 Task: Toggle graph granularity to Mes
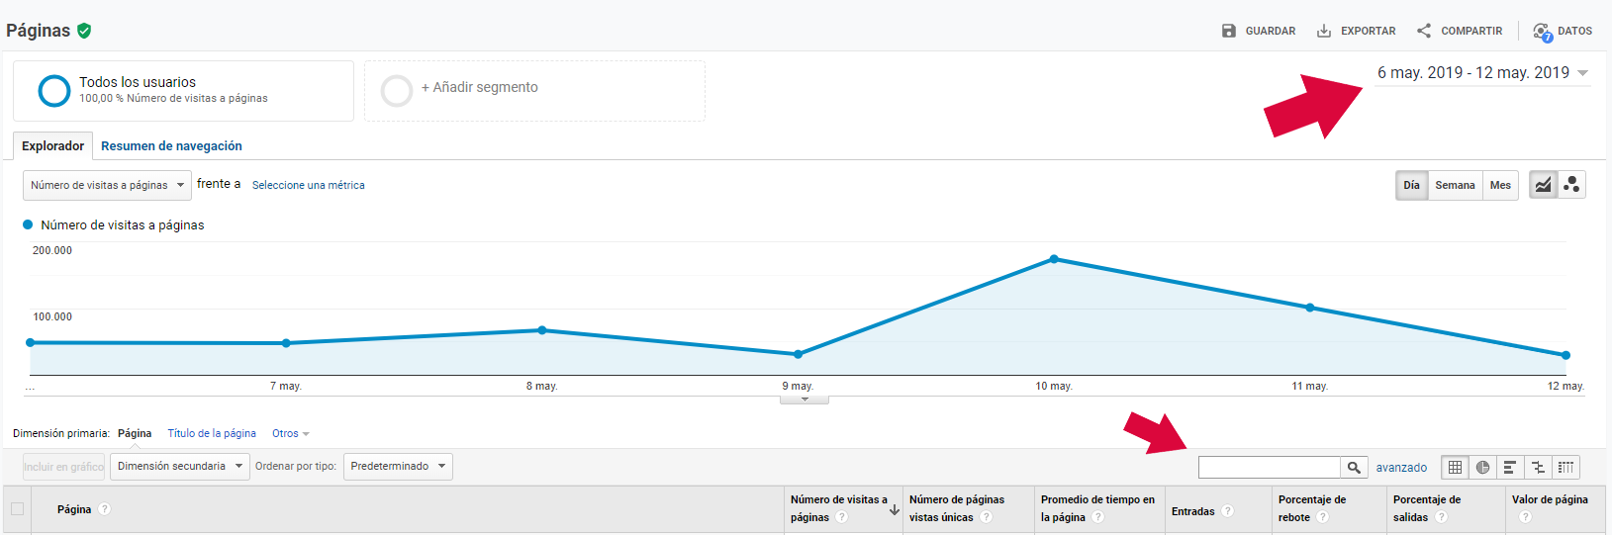(1500, 185)
